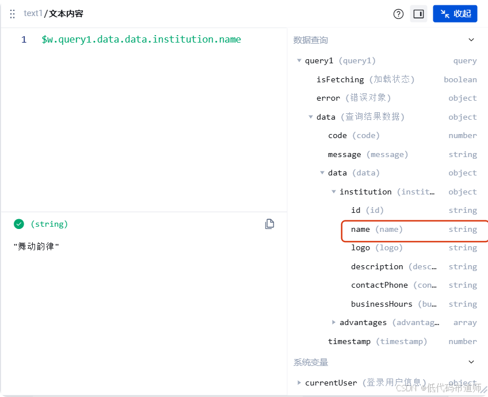Click line number 1 in the editor gutter
Image resolution: width=488 pixels, height=397 pixels.
pos(24,40)
